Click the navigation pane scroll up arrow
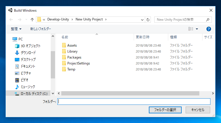This screenshot has height=123, width=221. point(53,36)
